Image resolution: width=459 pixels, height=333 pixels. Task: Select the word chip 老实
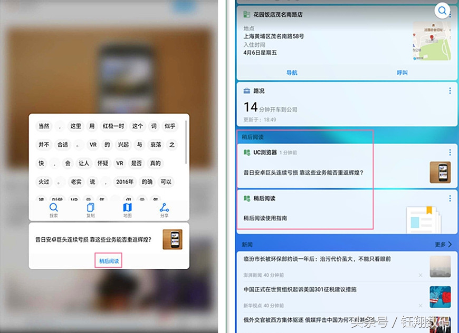coord(76,181)
